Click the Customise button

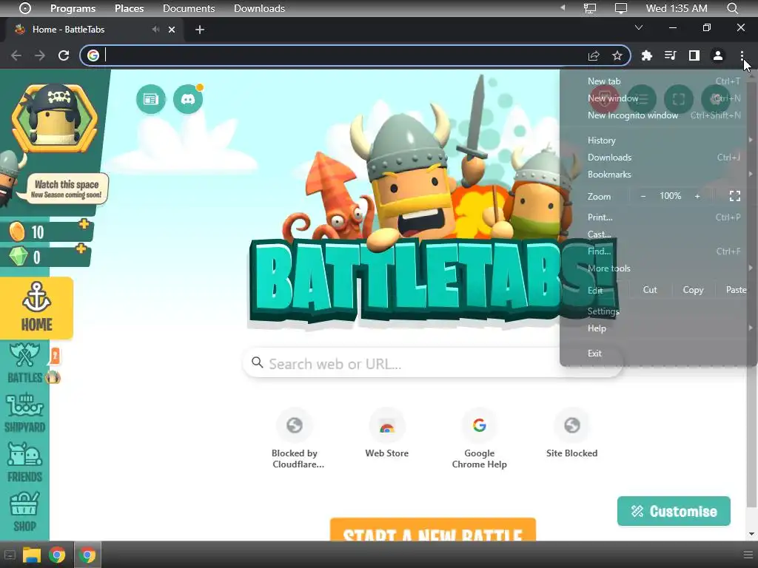pos(674,511)
